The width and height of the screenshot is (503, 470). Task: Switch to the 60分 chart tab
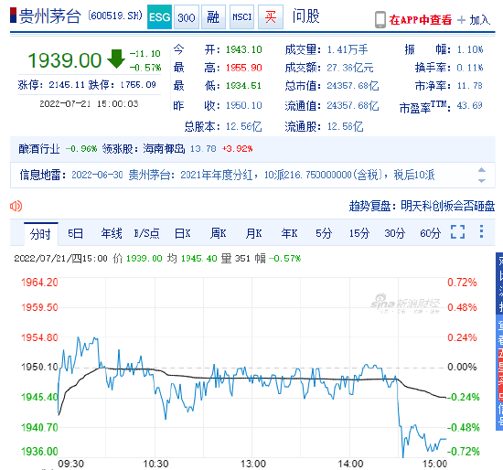coord(430,233)
